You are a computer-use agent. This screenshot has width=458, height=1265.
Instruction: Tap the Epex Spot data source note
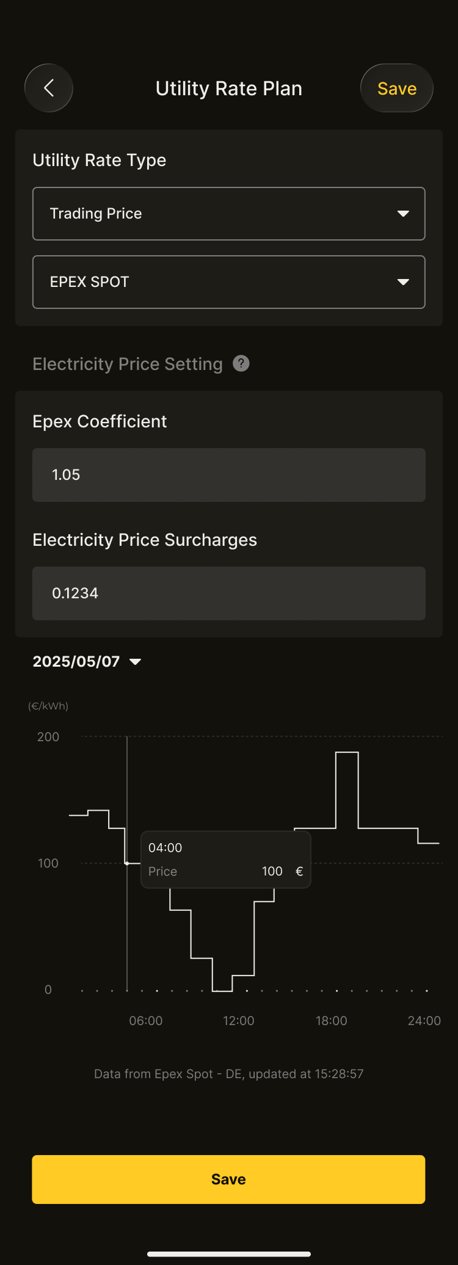(x=228, y=1074)
